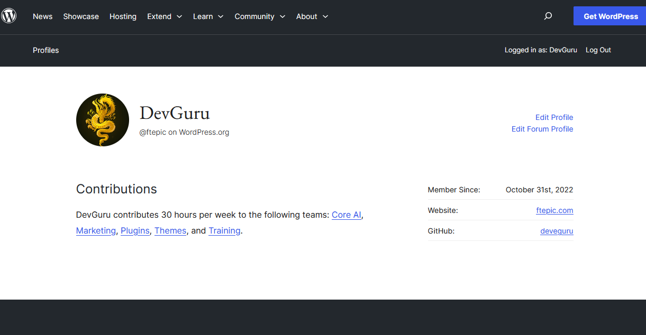Expand the Learn dropdown menu

(x=208, y=16)
